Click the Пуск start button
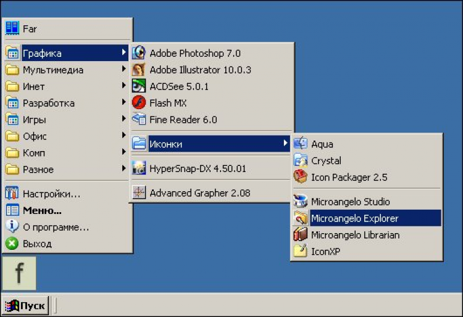463x317 pixels. coord(25,305)
